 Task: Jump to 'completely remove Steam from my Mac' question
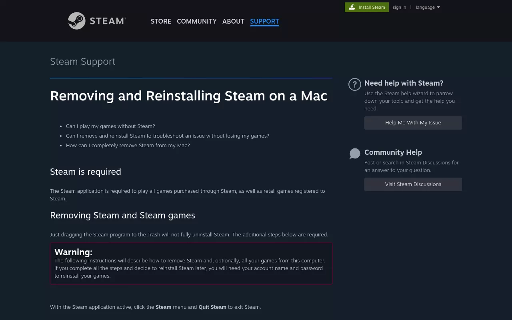point(128,145)
